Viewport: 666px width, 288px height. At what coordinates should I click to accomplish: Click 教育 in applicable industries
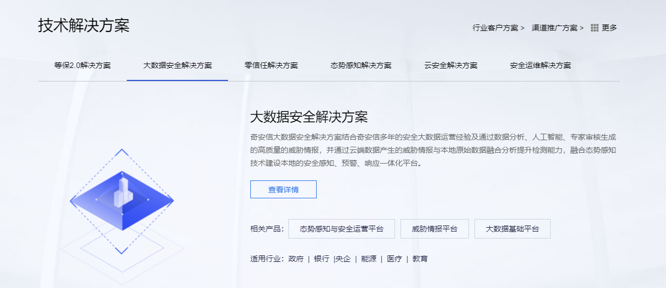click(x=420, y=259)
